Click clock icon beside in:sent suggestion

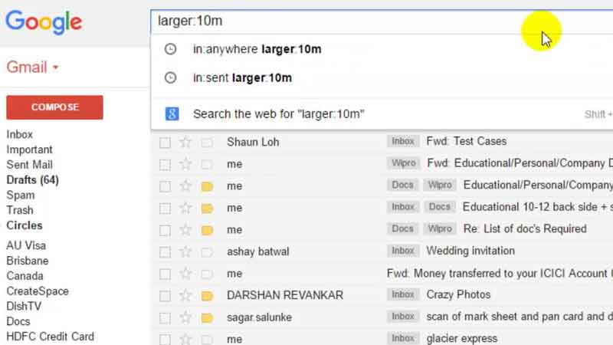(170, 77)
